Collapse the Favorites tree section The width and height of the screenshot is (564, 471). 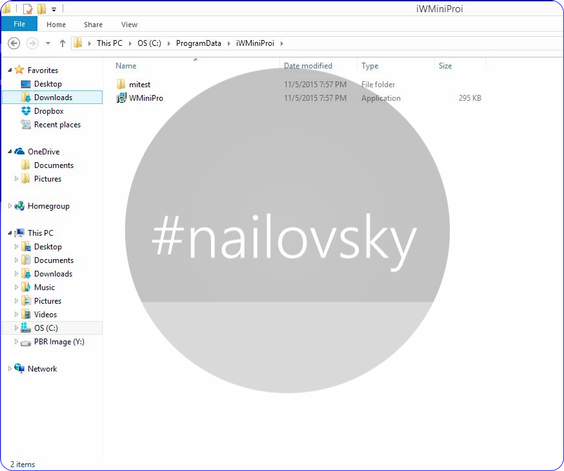point(10,70)
